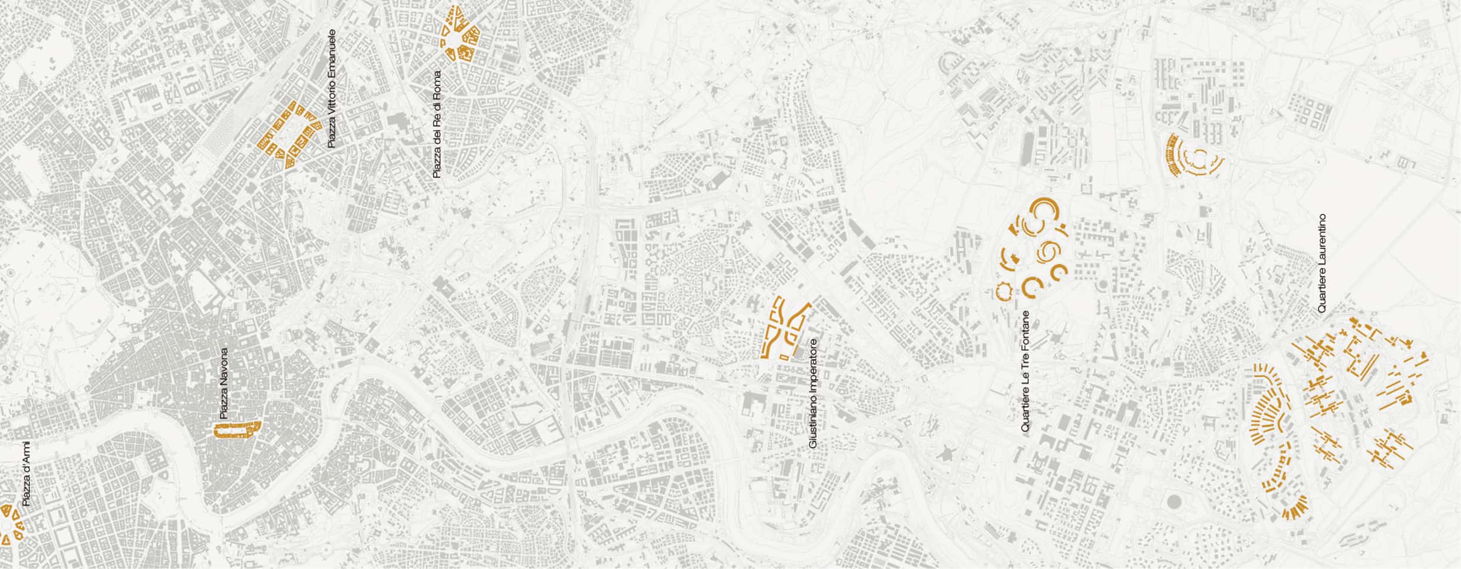The image size is (1461, 569).
Task: Select the orange Piazza Vittorio Emanuele blocks
Action: coord(289,135)
